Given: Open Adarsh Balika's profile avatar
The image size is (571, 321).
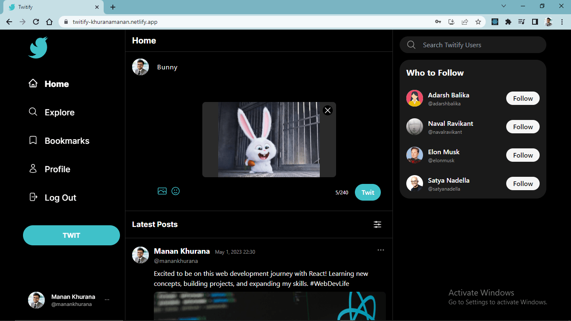Looking at the screenshot, I should tap(415, 98).
